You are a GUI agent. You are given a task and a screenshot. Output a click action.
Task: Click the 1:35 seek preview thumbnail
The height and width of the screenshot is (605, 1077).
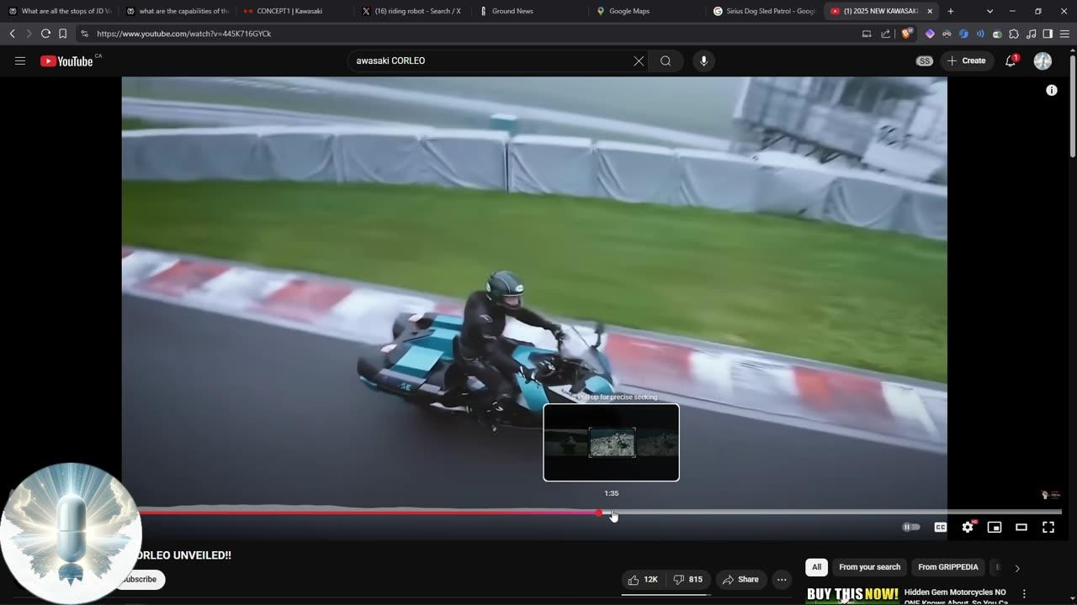coord(611,443)
